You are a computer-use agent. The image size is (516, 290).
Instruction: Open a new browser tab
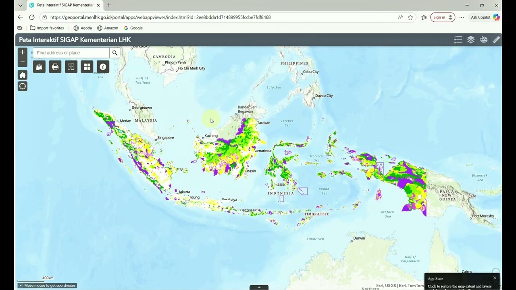109,5
